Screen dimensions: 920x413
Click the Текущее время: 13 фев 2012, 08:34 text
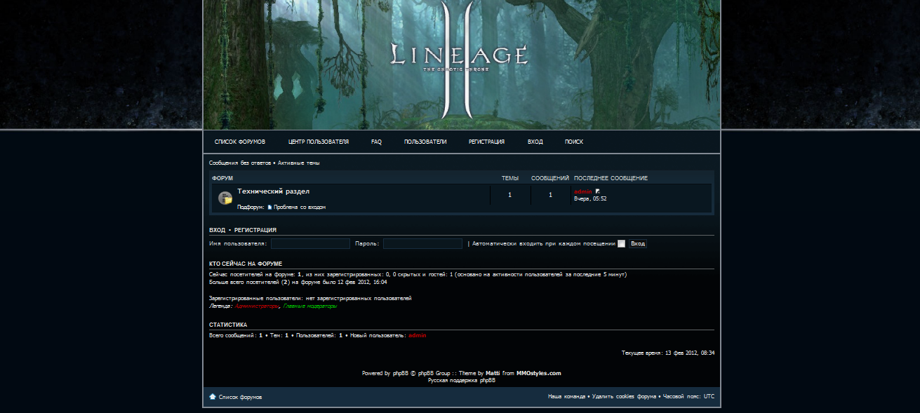pyautogui.click(x=668, y=353)
